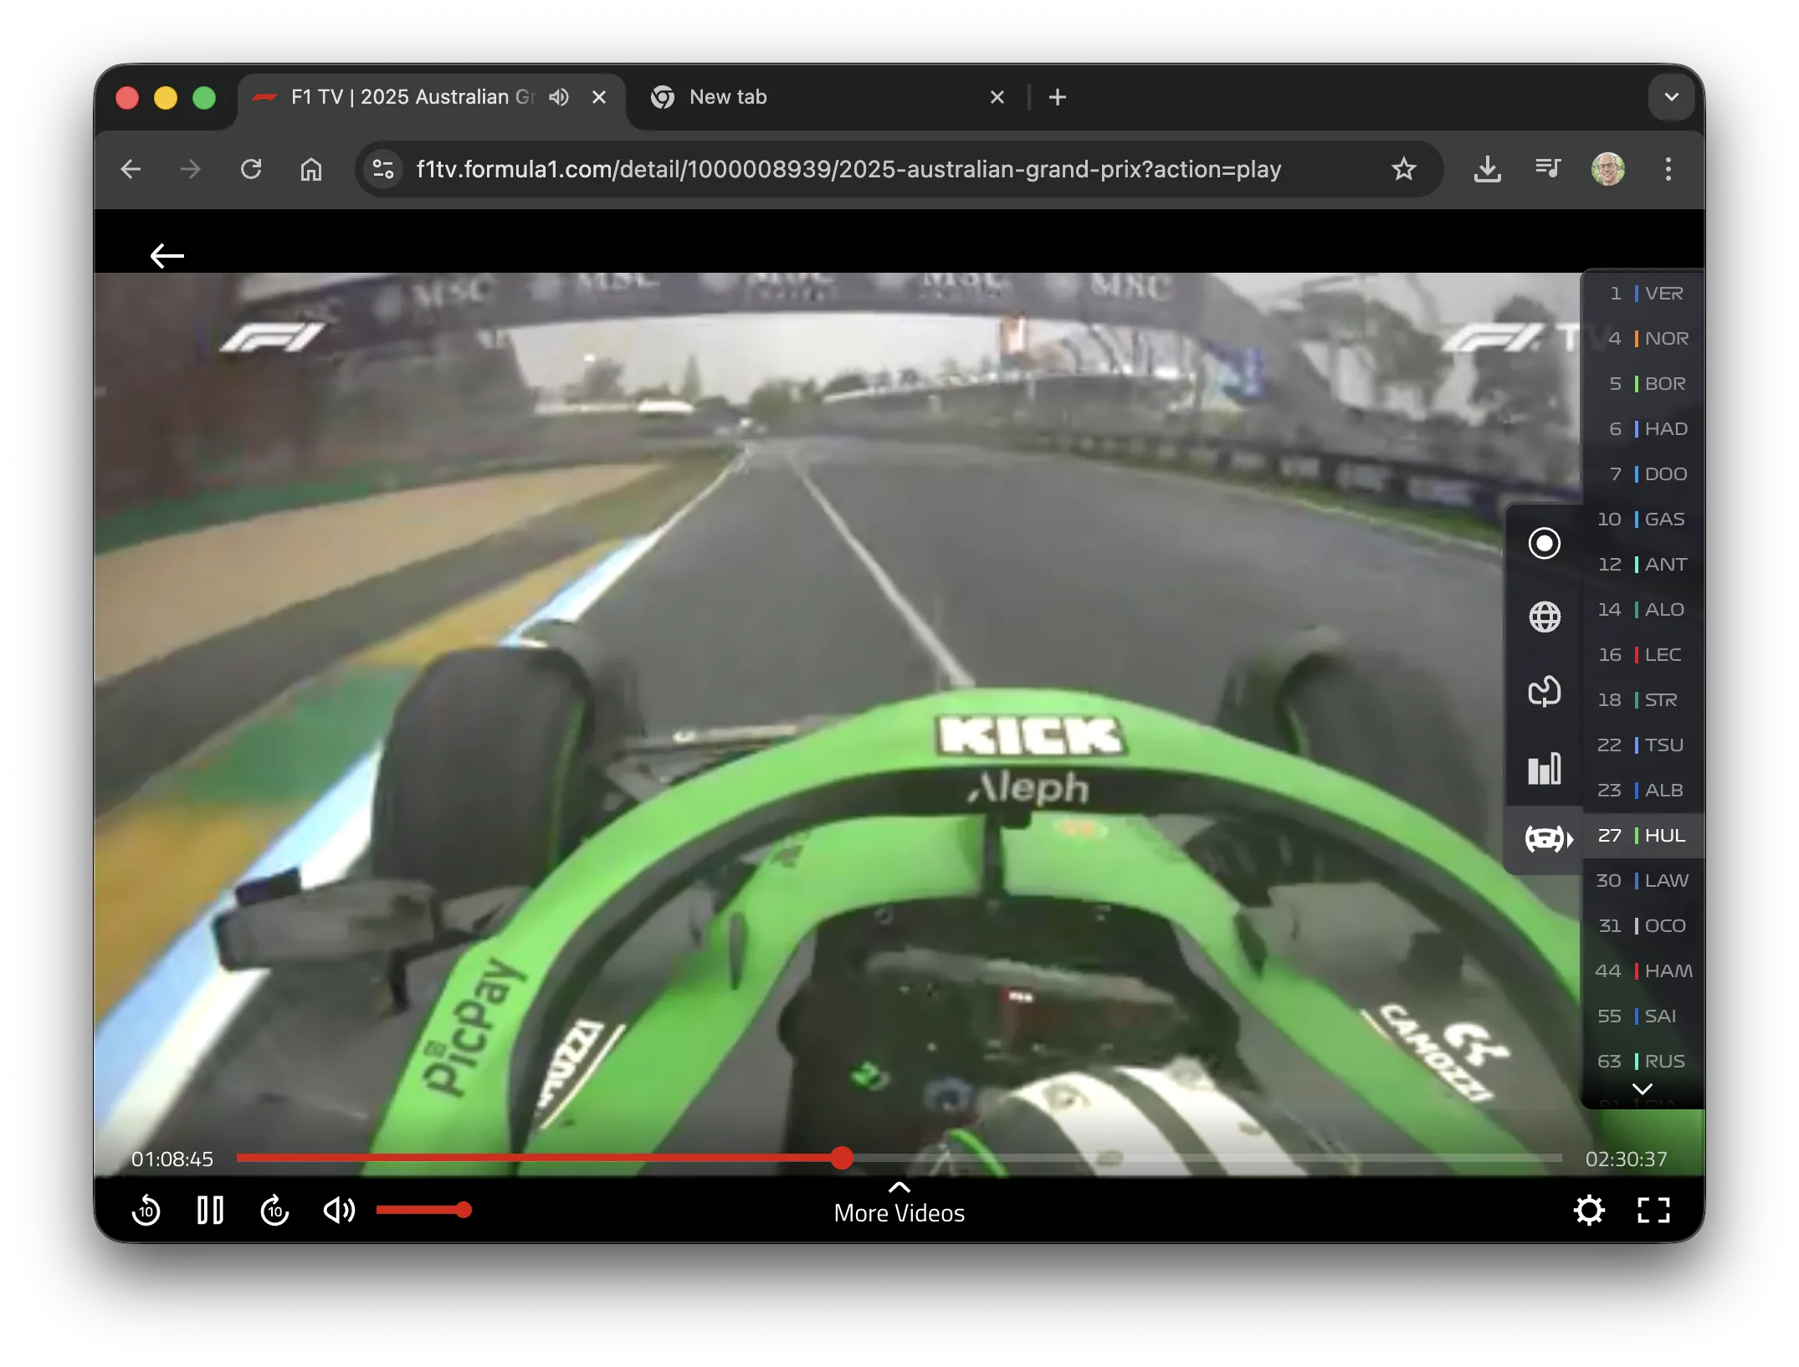Go forward in browser history
The image size is (1799, 1367).
pos(191,170)
